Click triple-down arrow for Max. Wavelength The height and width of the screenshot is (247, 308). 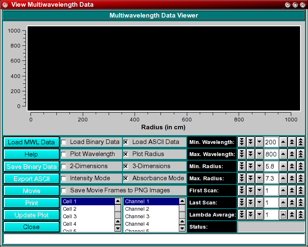click(x=242, y=154)
